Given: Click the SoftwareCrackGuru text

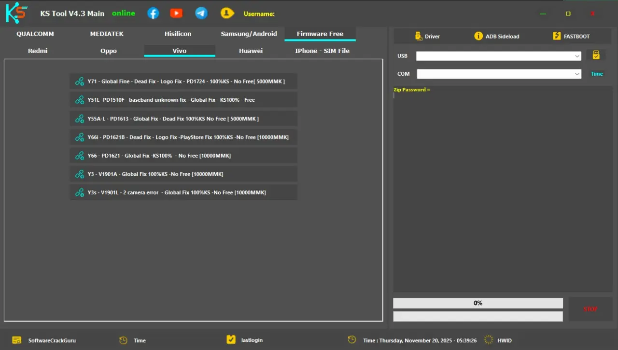Looking at the screenshot, I should tap(52, 340).
